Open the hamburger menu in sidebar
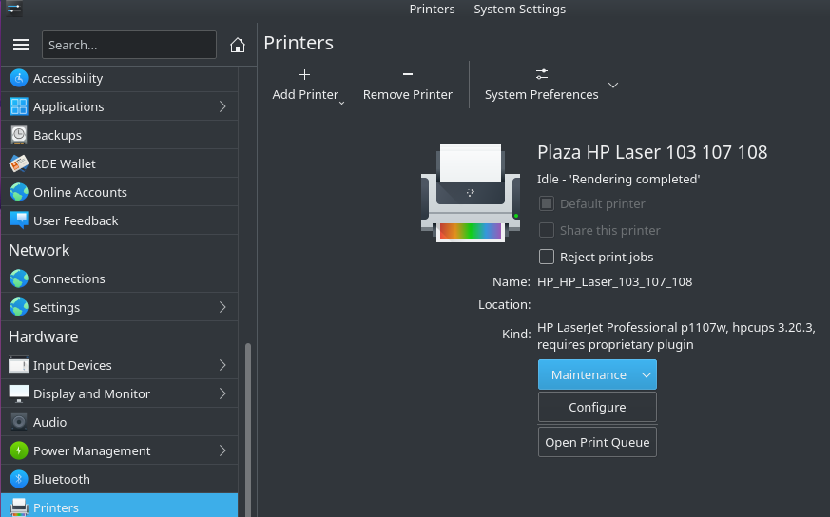The width and height of the screenshot is (830, 517). (21, 45)
